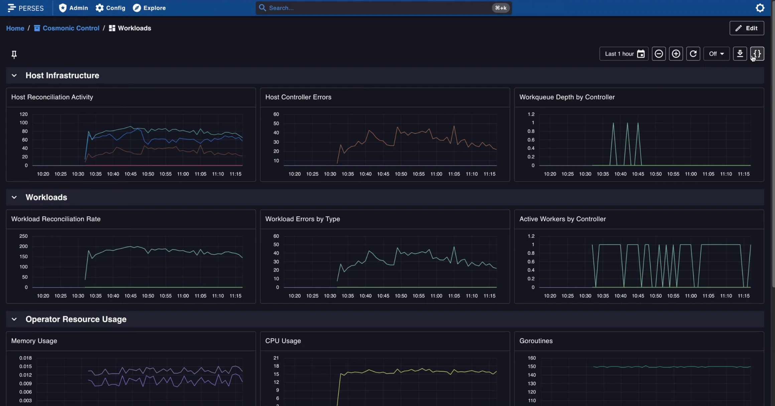Open the Admin menu

coord(74,8)
